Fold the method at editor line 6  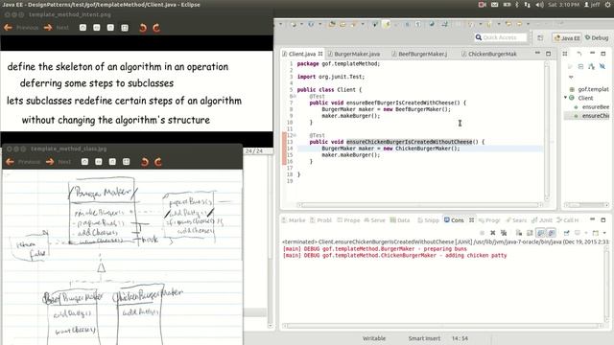coord(295,96)
